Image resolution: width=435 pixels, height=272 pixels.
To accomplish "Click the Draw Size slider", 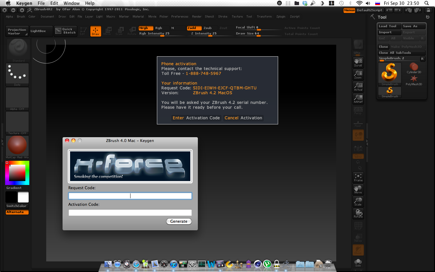I will pos(248,34).
